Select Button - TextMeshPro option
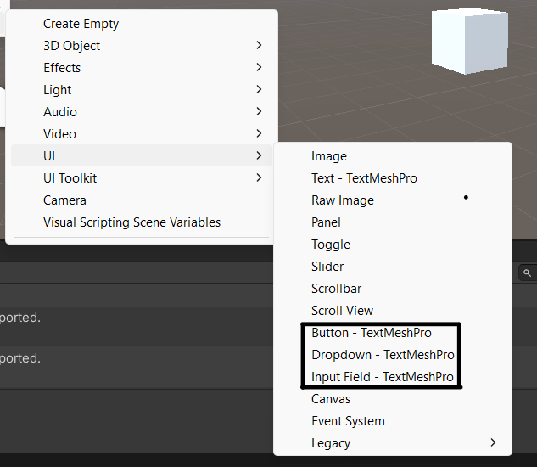The image size is (537, 467). coord(372,333)
